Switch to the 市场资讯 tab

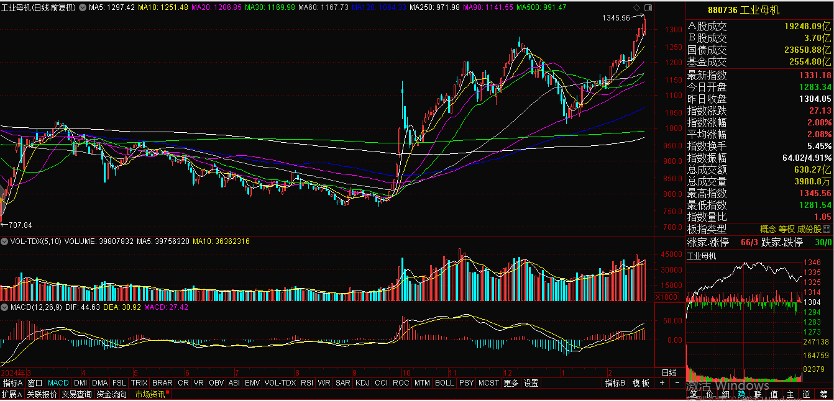150,394
